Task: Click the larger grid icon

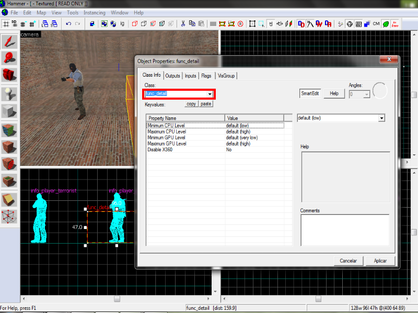Action: [x=32, y=24]
